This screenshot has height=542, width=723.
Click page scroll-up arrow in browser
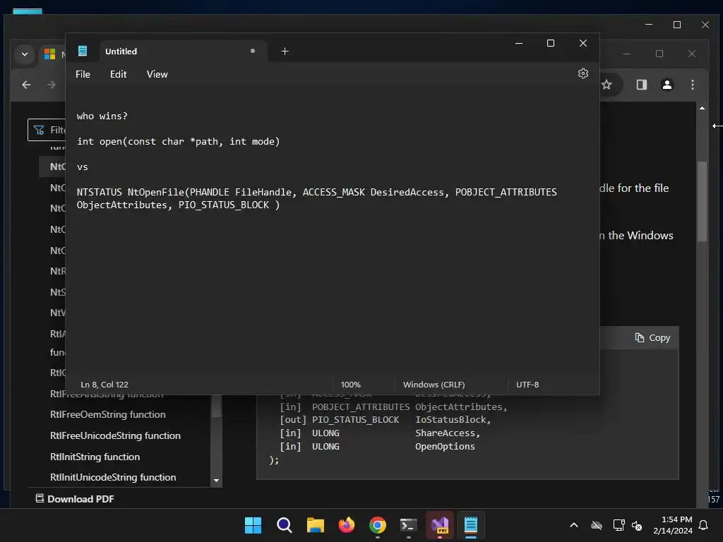click(702, 108)
